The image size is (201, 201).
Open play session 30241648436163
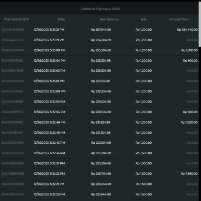(13, 30)
